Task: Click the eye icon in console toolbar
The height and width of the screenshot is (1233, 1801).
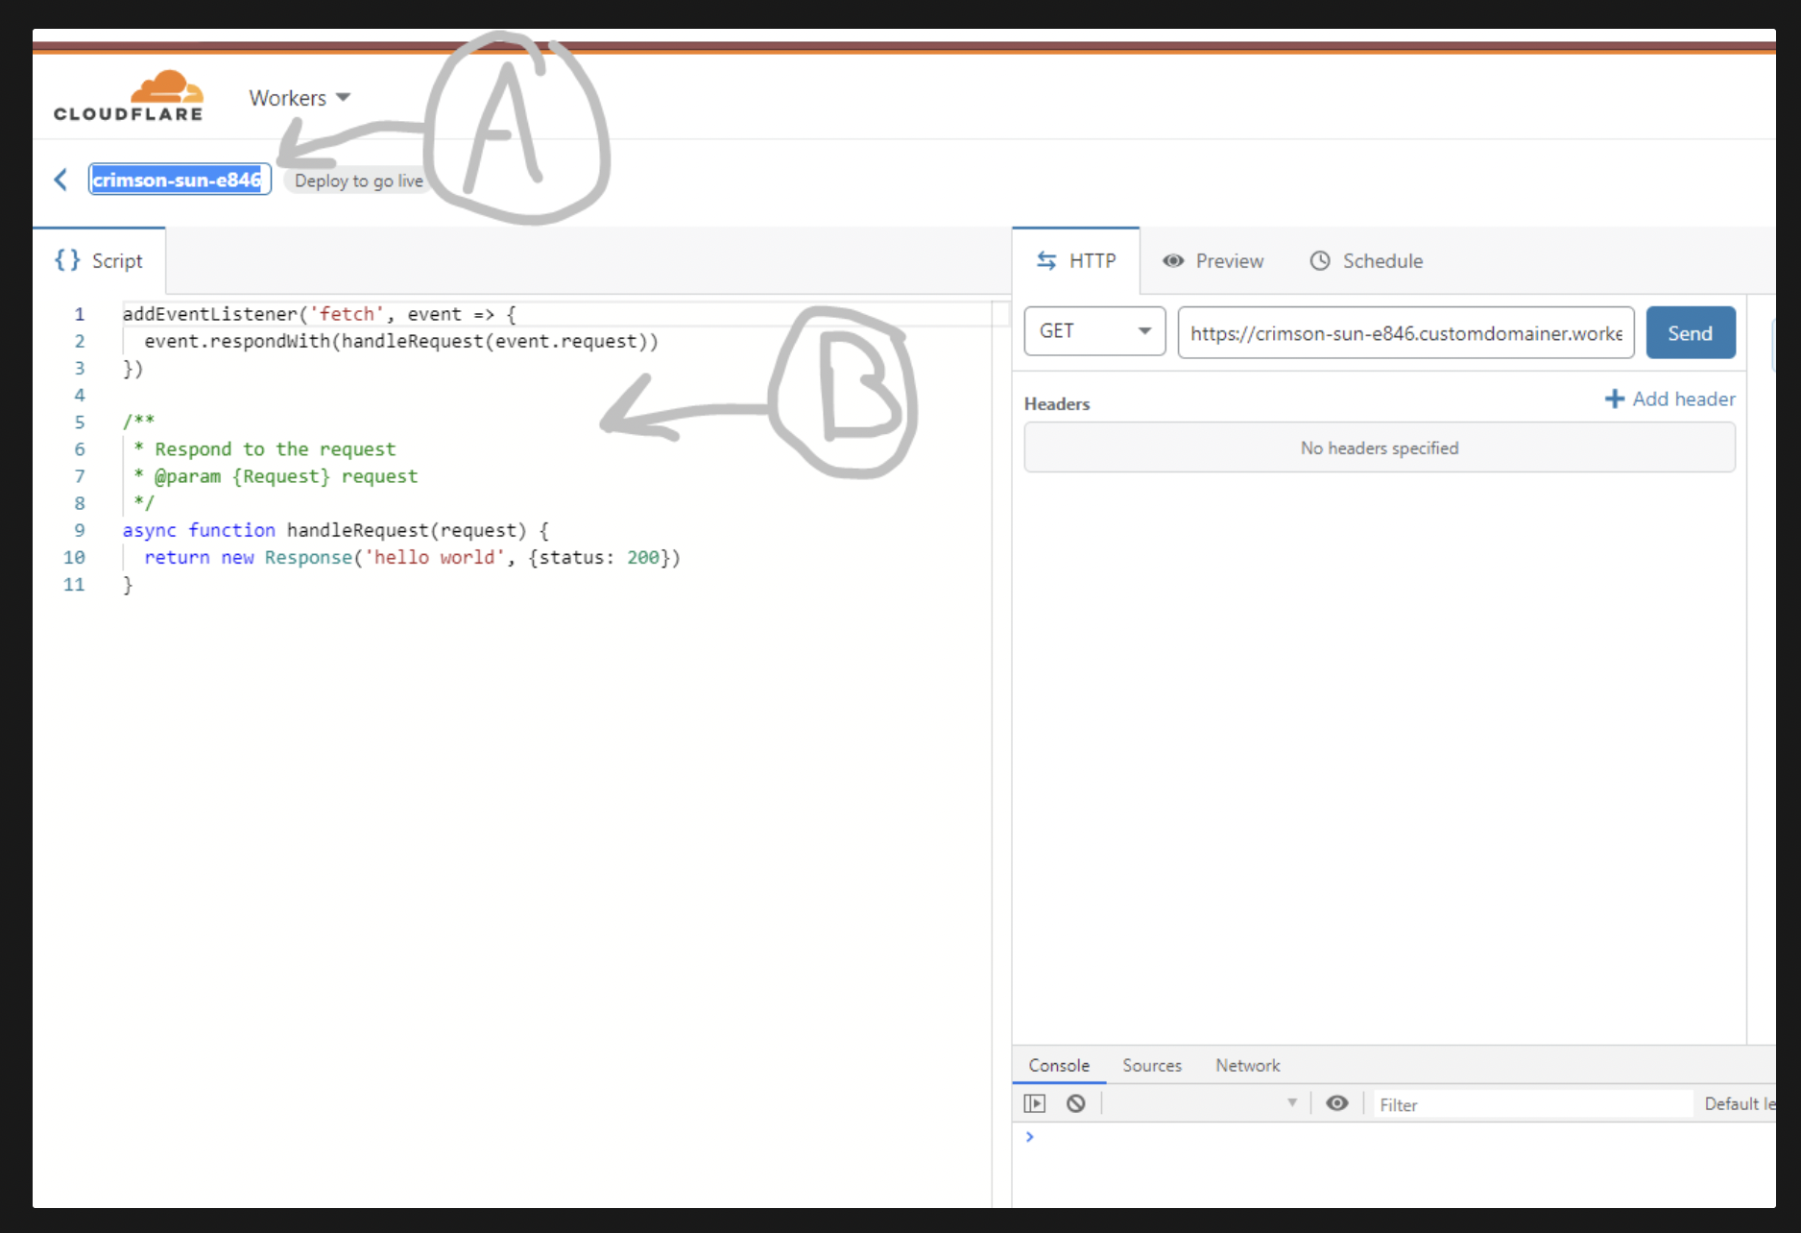Action: (1336, 1103)
